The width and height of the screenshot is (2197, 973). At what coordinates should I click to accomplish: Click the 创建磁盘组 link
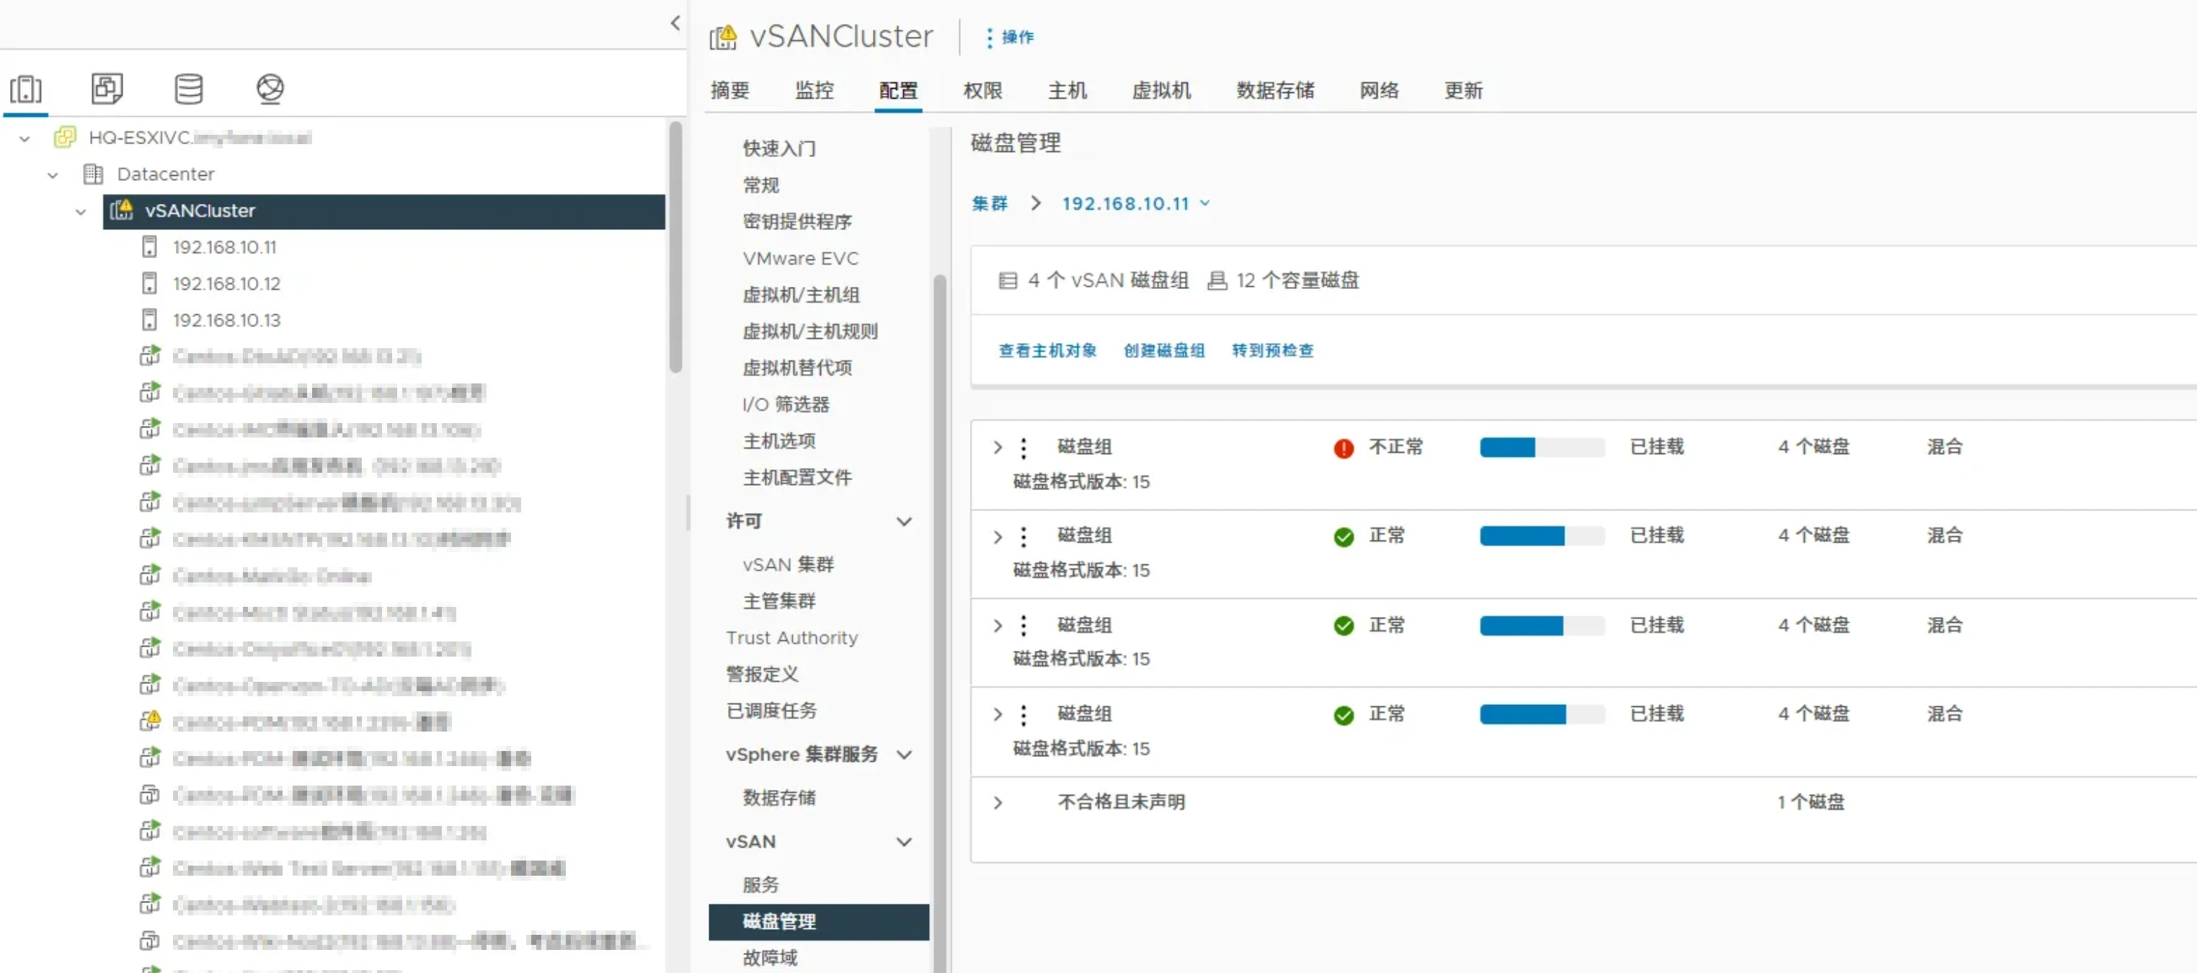1164,350
